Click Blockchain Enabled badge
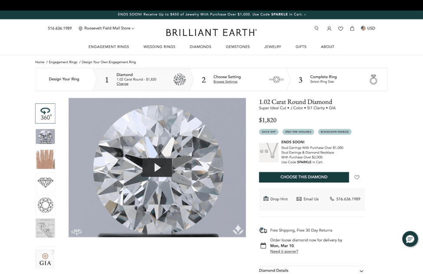The image size is (423, 274). pos(334,132)
